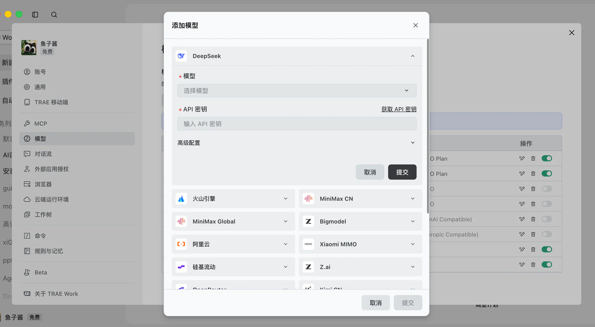Click the 火山引擎 provider logo icon
Image resolution: width=595 pixels, height=327 pixels.
(x=181, y=199)
